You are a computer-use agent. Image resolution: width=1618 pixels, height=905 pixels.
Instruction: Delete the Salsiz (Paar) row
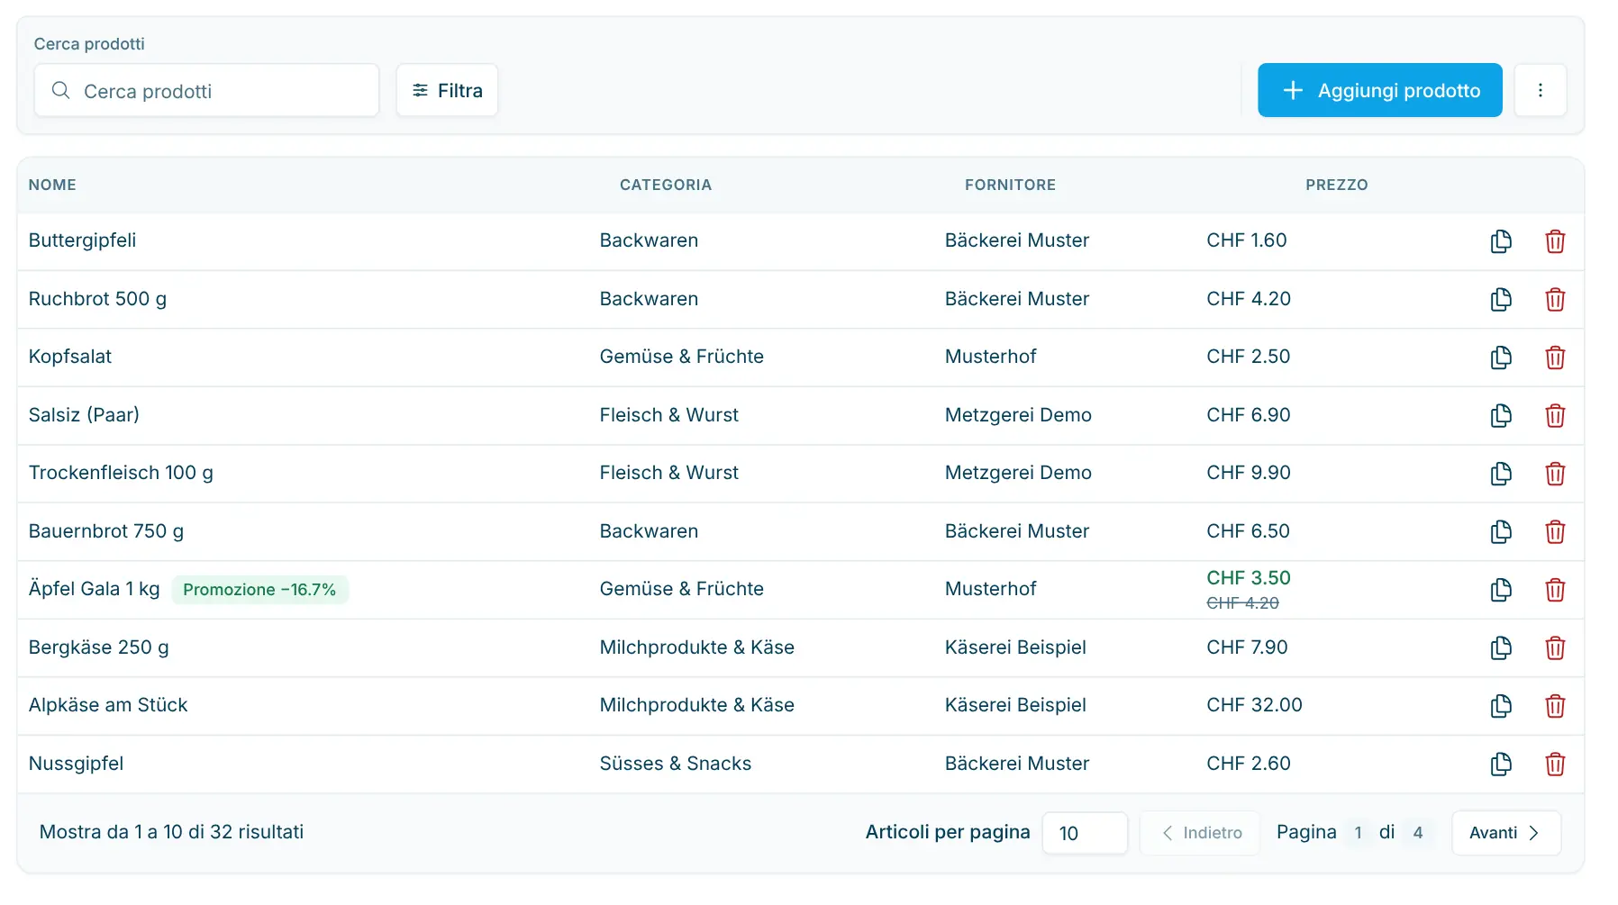coord(1555,415)
